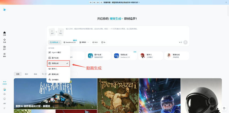Open the 新春特惠 promotion banner link

coord(121,2)
